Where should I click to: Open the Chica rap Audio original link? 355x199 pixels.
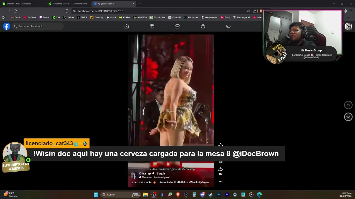point(154,177)
